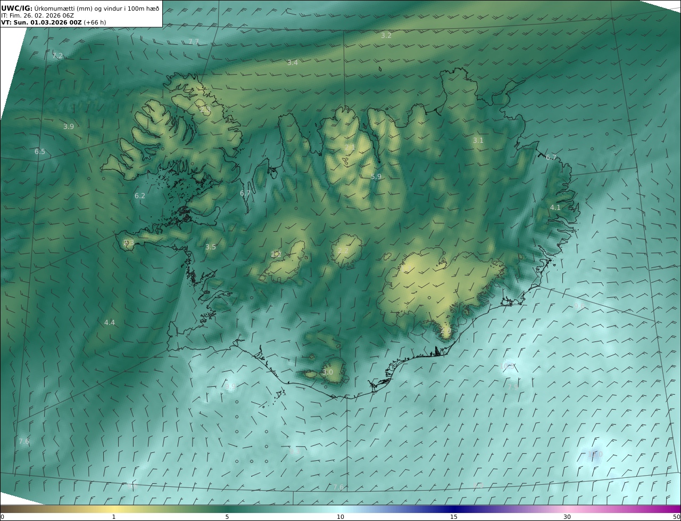Screen dimensions: 681x521
Task: Select the 3.5 value label in west Iceland
Action: pyautogui.click(x=211, y=247)
